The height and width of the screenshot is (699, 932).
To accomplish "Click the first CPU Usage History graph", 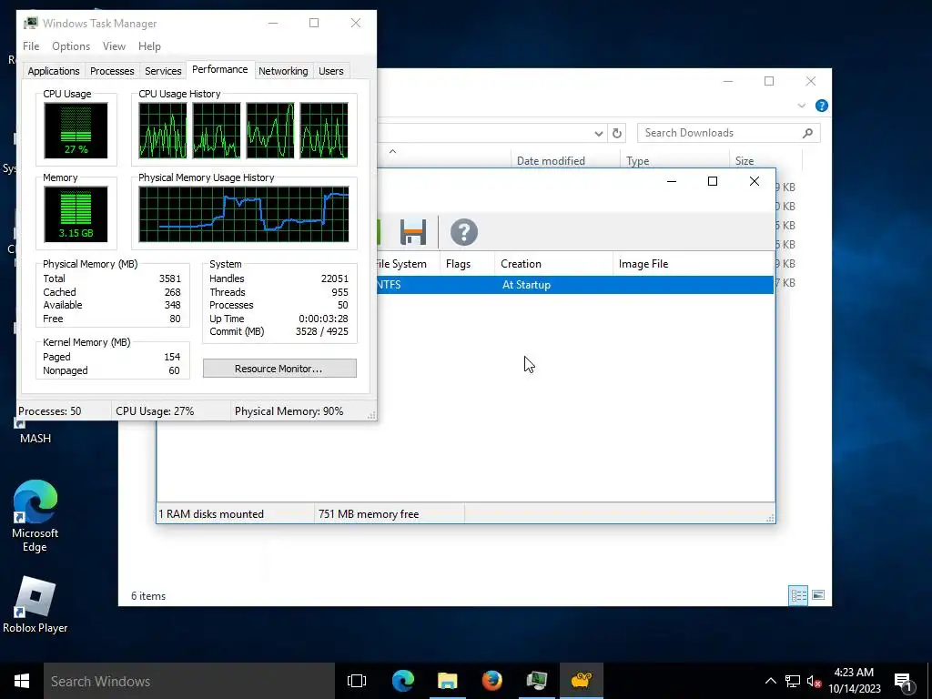I will pyautogui.click(x=162, y=131).
